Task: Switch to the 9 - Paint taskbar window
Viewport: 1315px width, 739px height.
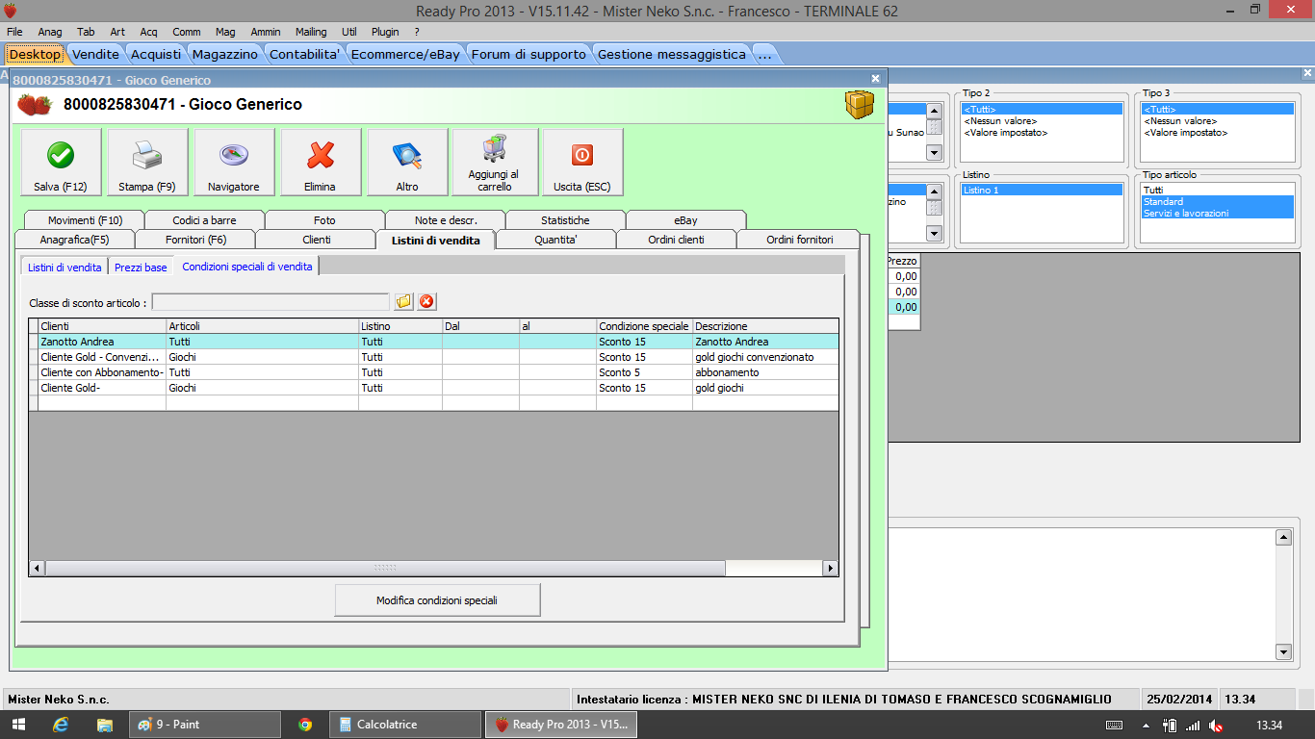Action: (205, 725)
